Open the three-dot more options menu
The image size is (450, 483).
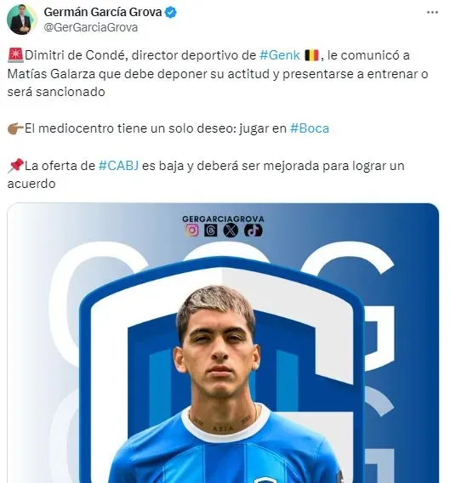tap(432, 12)
